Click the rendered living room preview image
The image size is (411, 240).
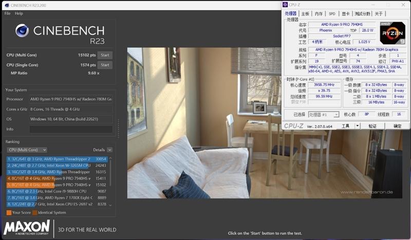click(265, 123)
